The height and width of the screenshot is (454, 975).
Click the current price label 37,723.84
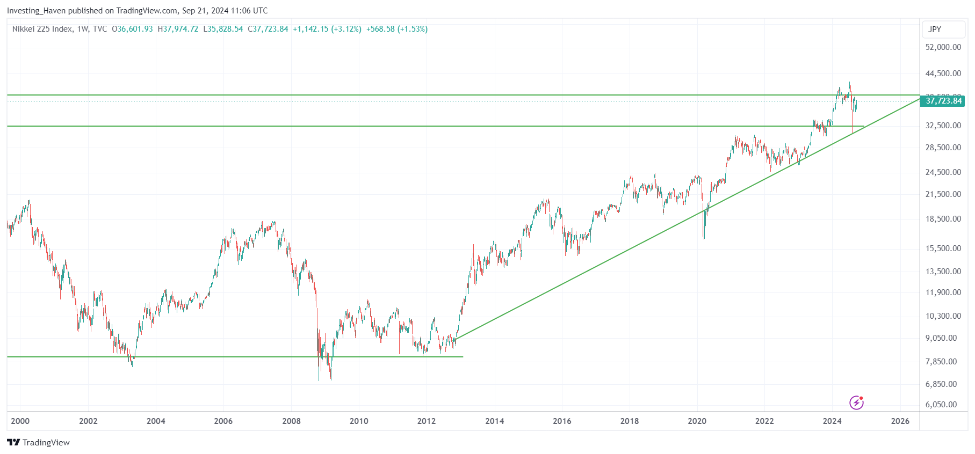coord(943,101)
